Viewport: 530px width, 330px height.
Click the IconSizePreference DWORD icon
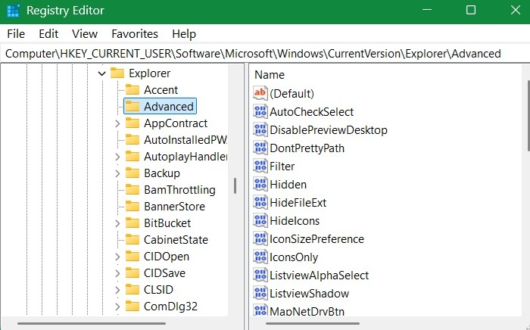[x=260, y=239]
